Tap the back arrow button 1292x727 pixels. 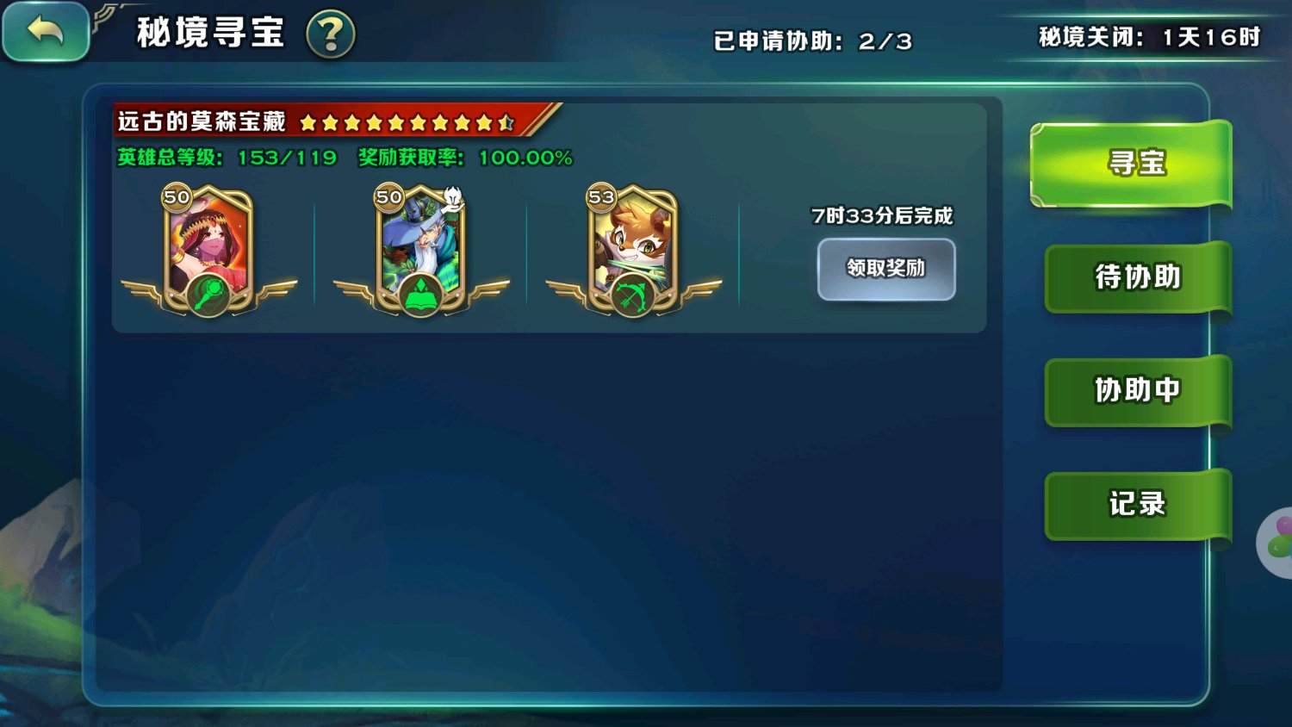click(46, 32)
